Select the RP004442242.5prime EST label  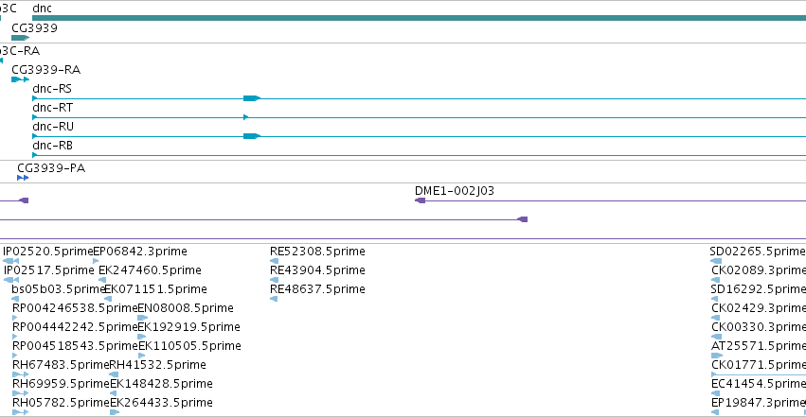pyautogui.click(x=75, y=327)
